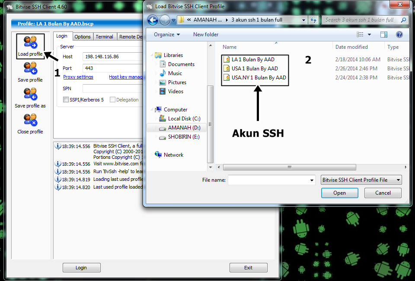Sort files by Date modified column
This screenshot has width=415, height=281.
point(351,47)
